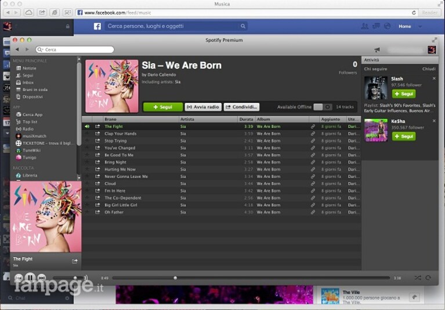Viewport: 445px width, 310px height.
Task: Dismiss the Slash suggestion
Action: [434, 78]
